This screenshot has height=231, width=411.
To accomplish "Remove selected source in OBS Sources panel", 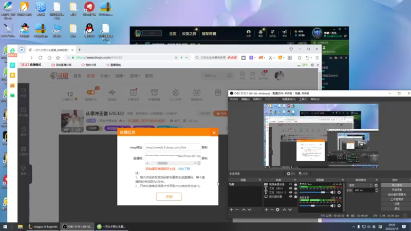I will point(272,210).
